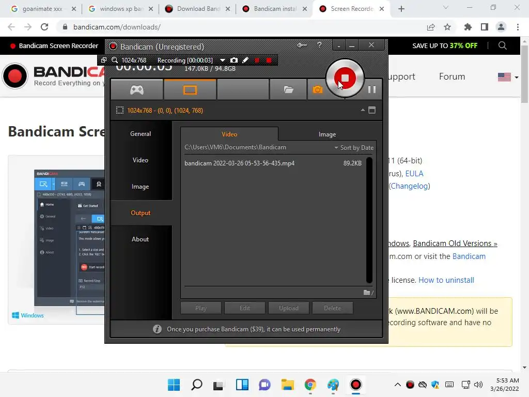529x397 pixels.
Task: Click the window mode icon beside arrow
Action: click(372, 110)
